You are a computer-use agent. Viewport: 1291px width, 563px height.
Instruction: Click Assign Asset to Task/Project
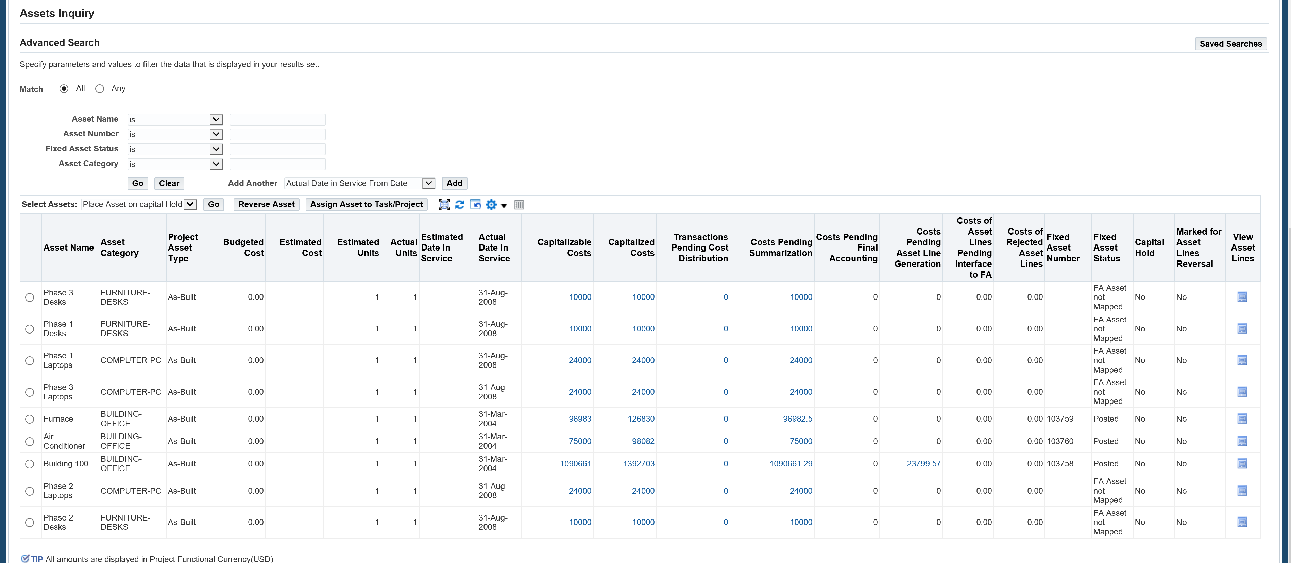366,205
